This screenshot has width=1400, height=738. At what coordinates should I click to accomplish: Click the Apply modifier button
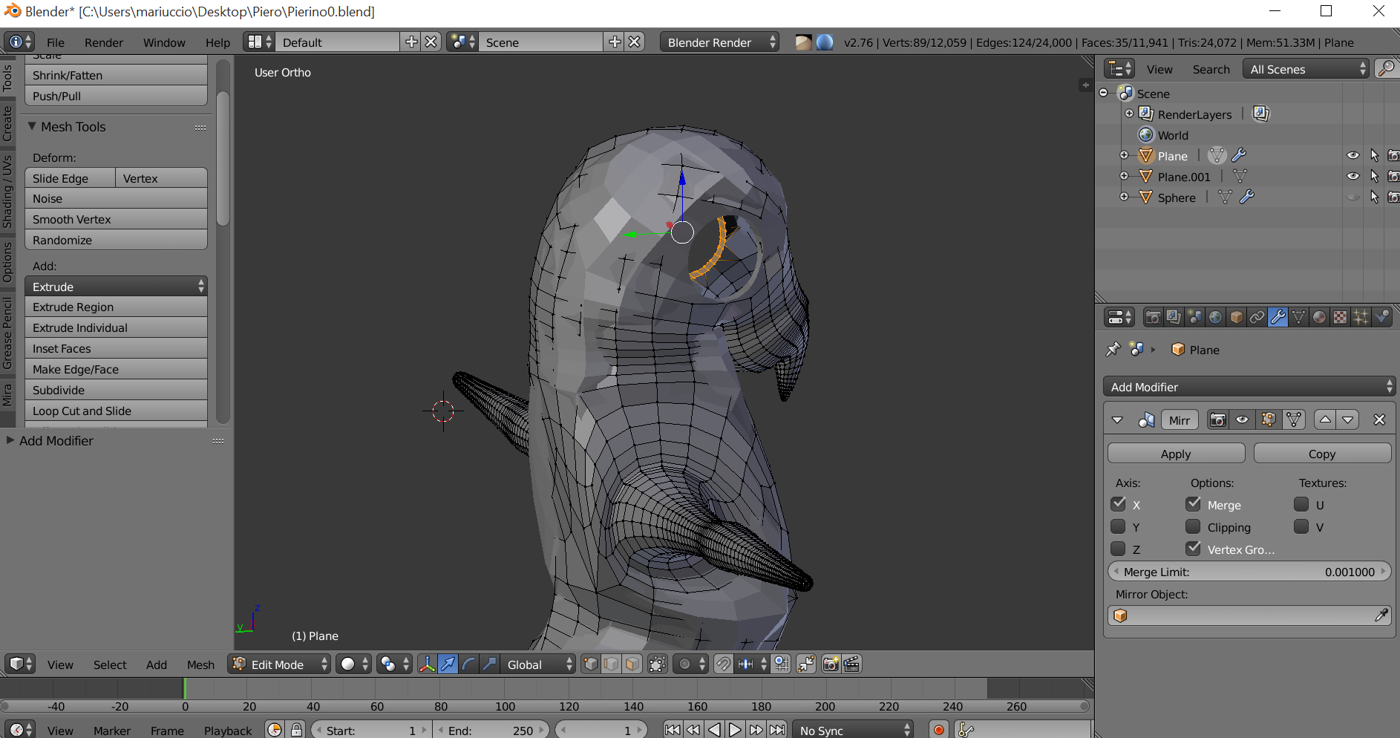coord(1176,454)
